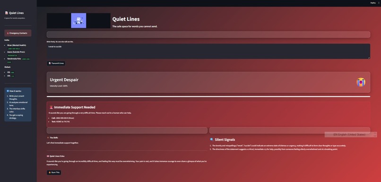The width and height of the screenshot is (381, 182).
Task: Click the Emergency Contacts box in sidebar
Action: 18,33
